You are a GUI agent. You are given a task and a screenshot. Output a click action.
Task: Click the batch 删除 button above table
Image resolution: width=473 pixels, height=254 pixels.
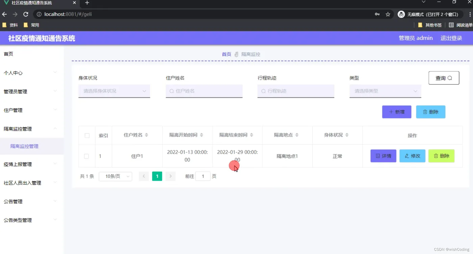(430, 112)
